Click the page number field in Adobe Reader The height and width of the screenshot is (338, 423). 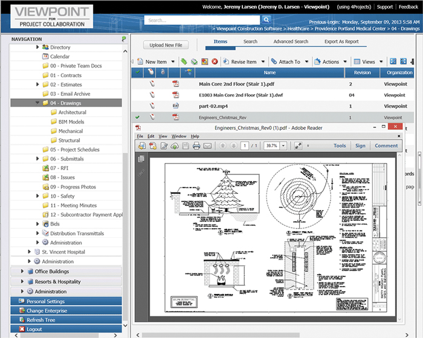click(244, 146)
